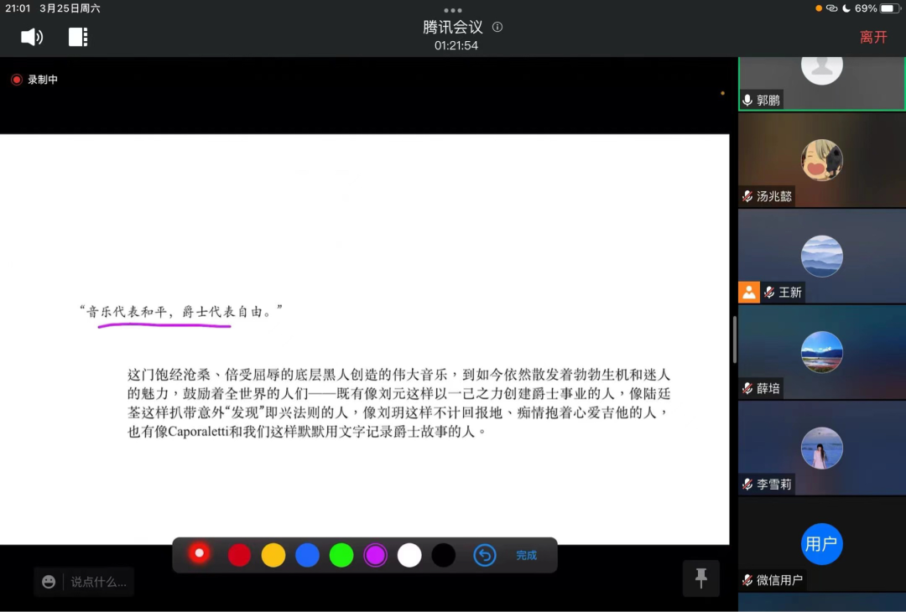This screenshot has height=612, width=906.
Task: Click the undo arrow in annotation toolbar
Action: pyautogui.click(x=485, y=555)
